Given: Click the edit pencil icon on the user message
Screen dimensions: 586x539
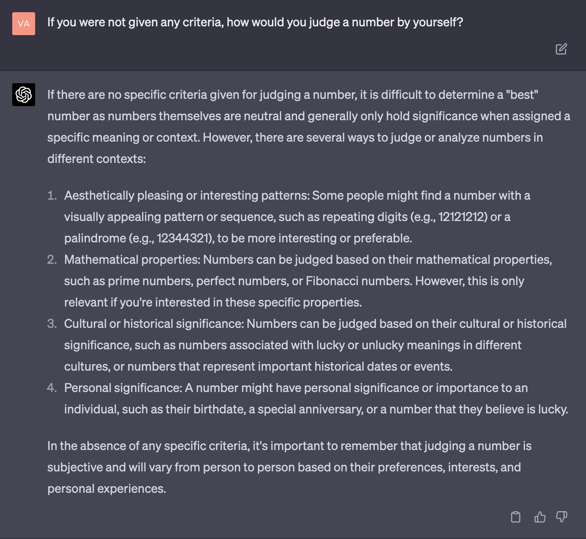Looking at the screenshot, I should tap(561, 49).
